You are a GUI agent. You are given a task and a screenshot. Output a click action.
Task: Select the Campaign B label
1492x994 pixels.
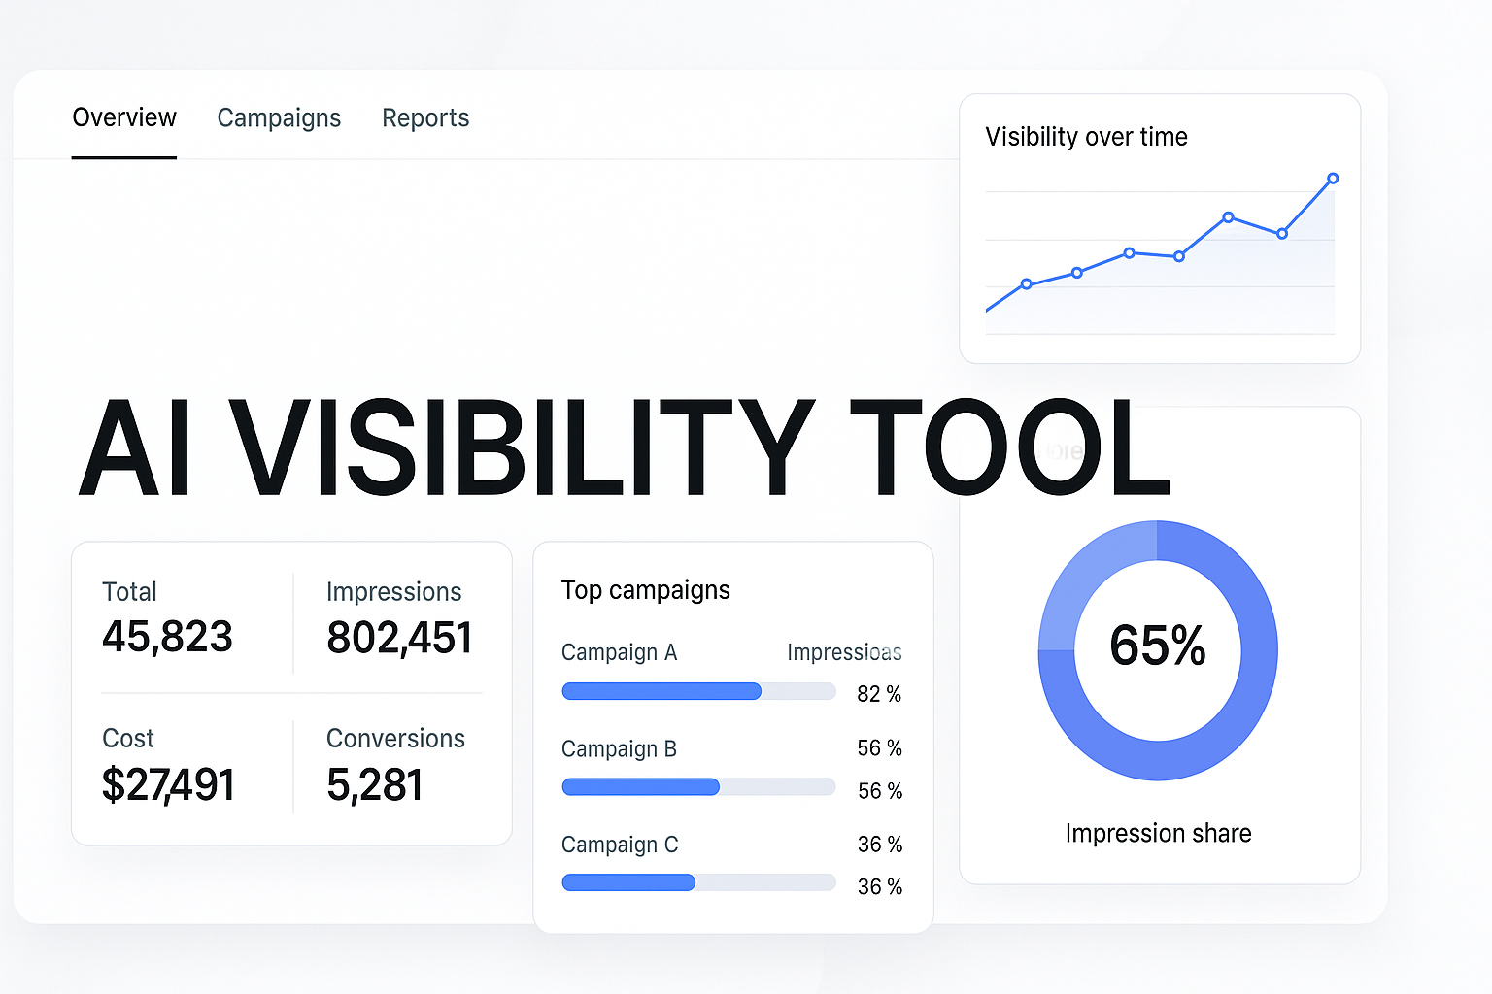(619, 748)
